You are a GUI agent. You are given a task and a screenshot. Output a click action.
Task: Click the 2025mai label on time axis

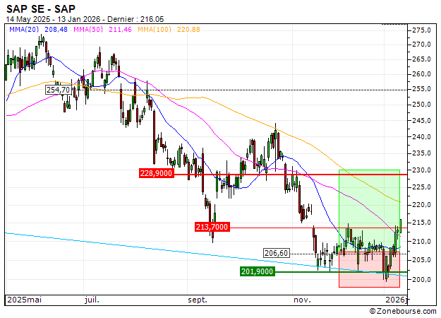point(23,300)
